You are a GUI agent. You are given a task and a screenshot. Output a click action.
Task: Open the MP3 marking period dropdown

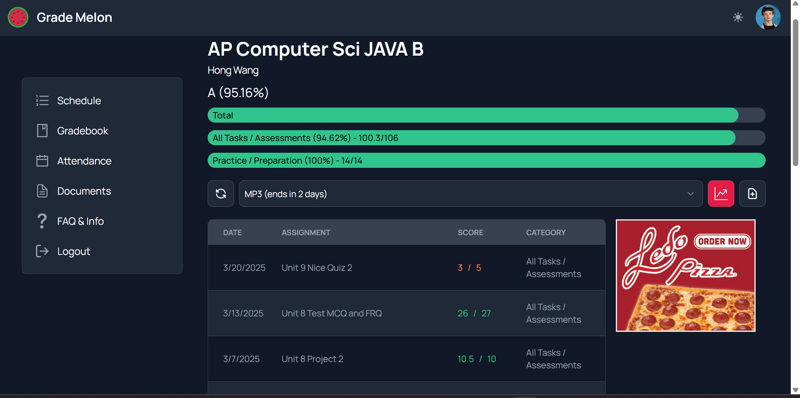tap(471, 193)
